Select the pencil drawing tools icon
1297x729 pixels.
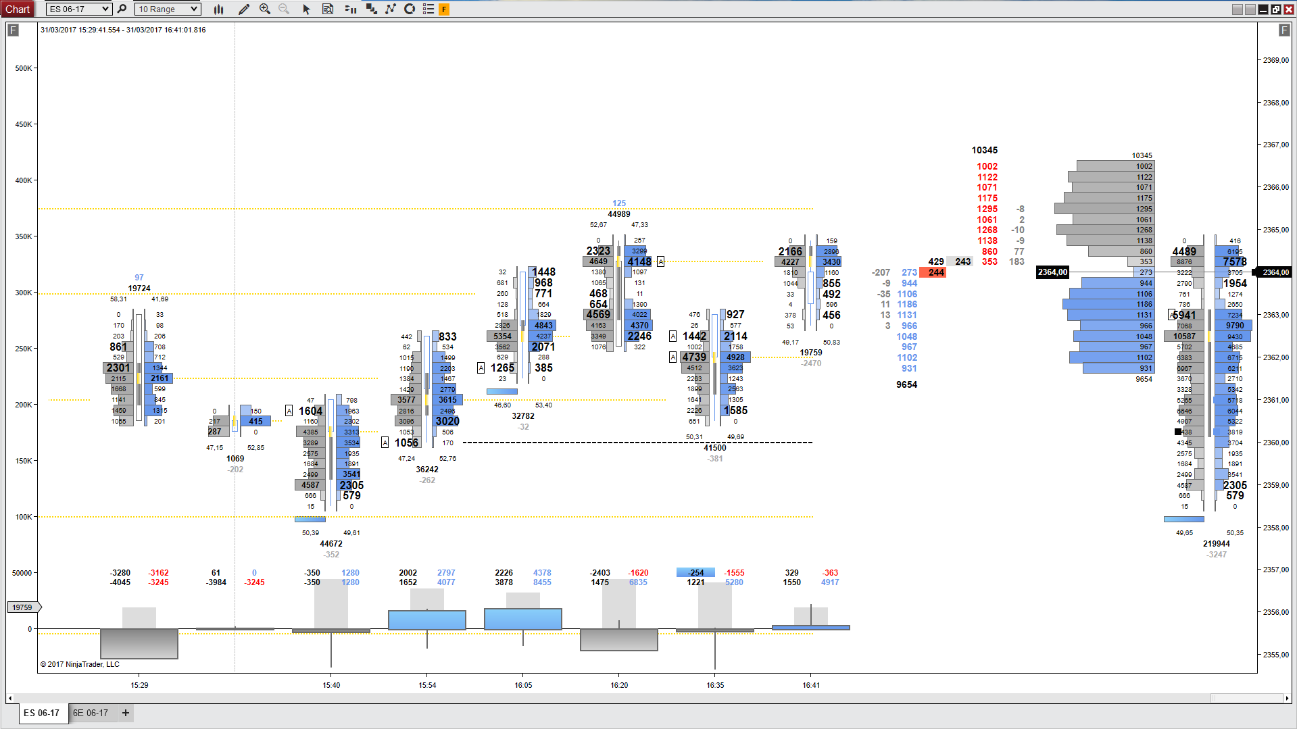[x=244, y=9]
